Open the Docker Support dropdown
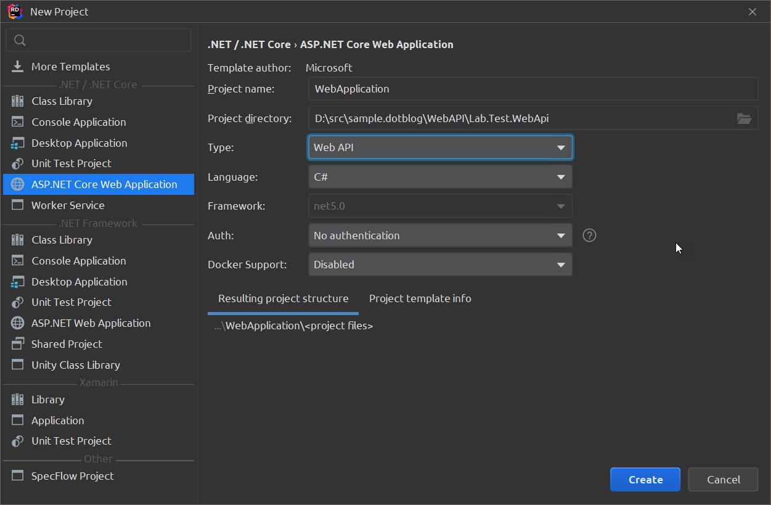The height and width of the screenshot is (505, 771). [440, 264]
